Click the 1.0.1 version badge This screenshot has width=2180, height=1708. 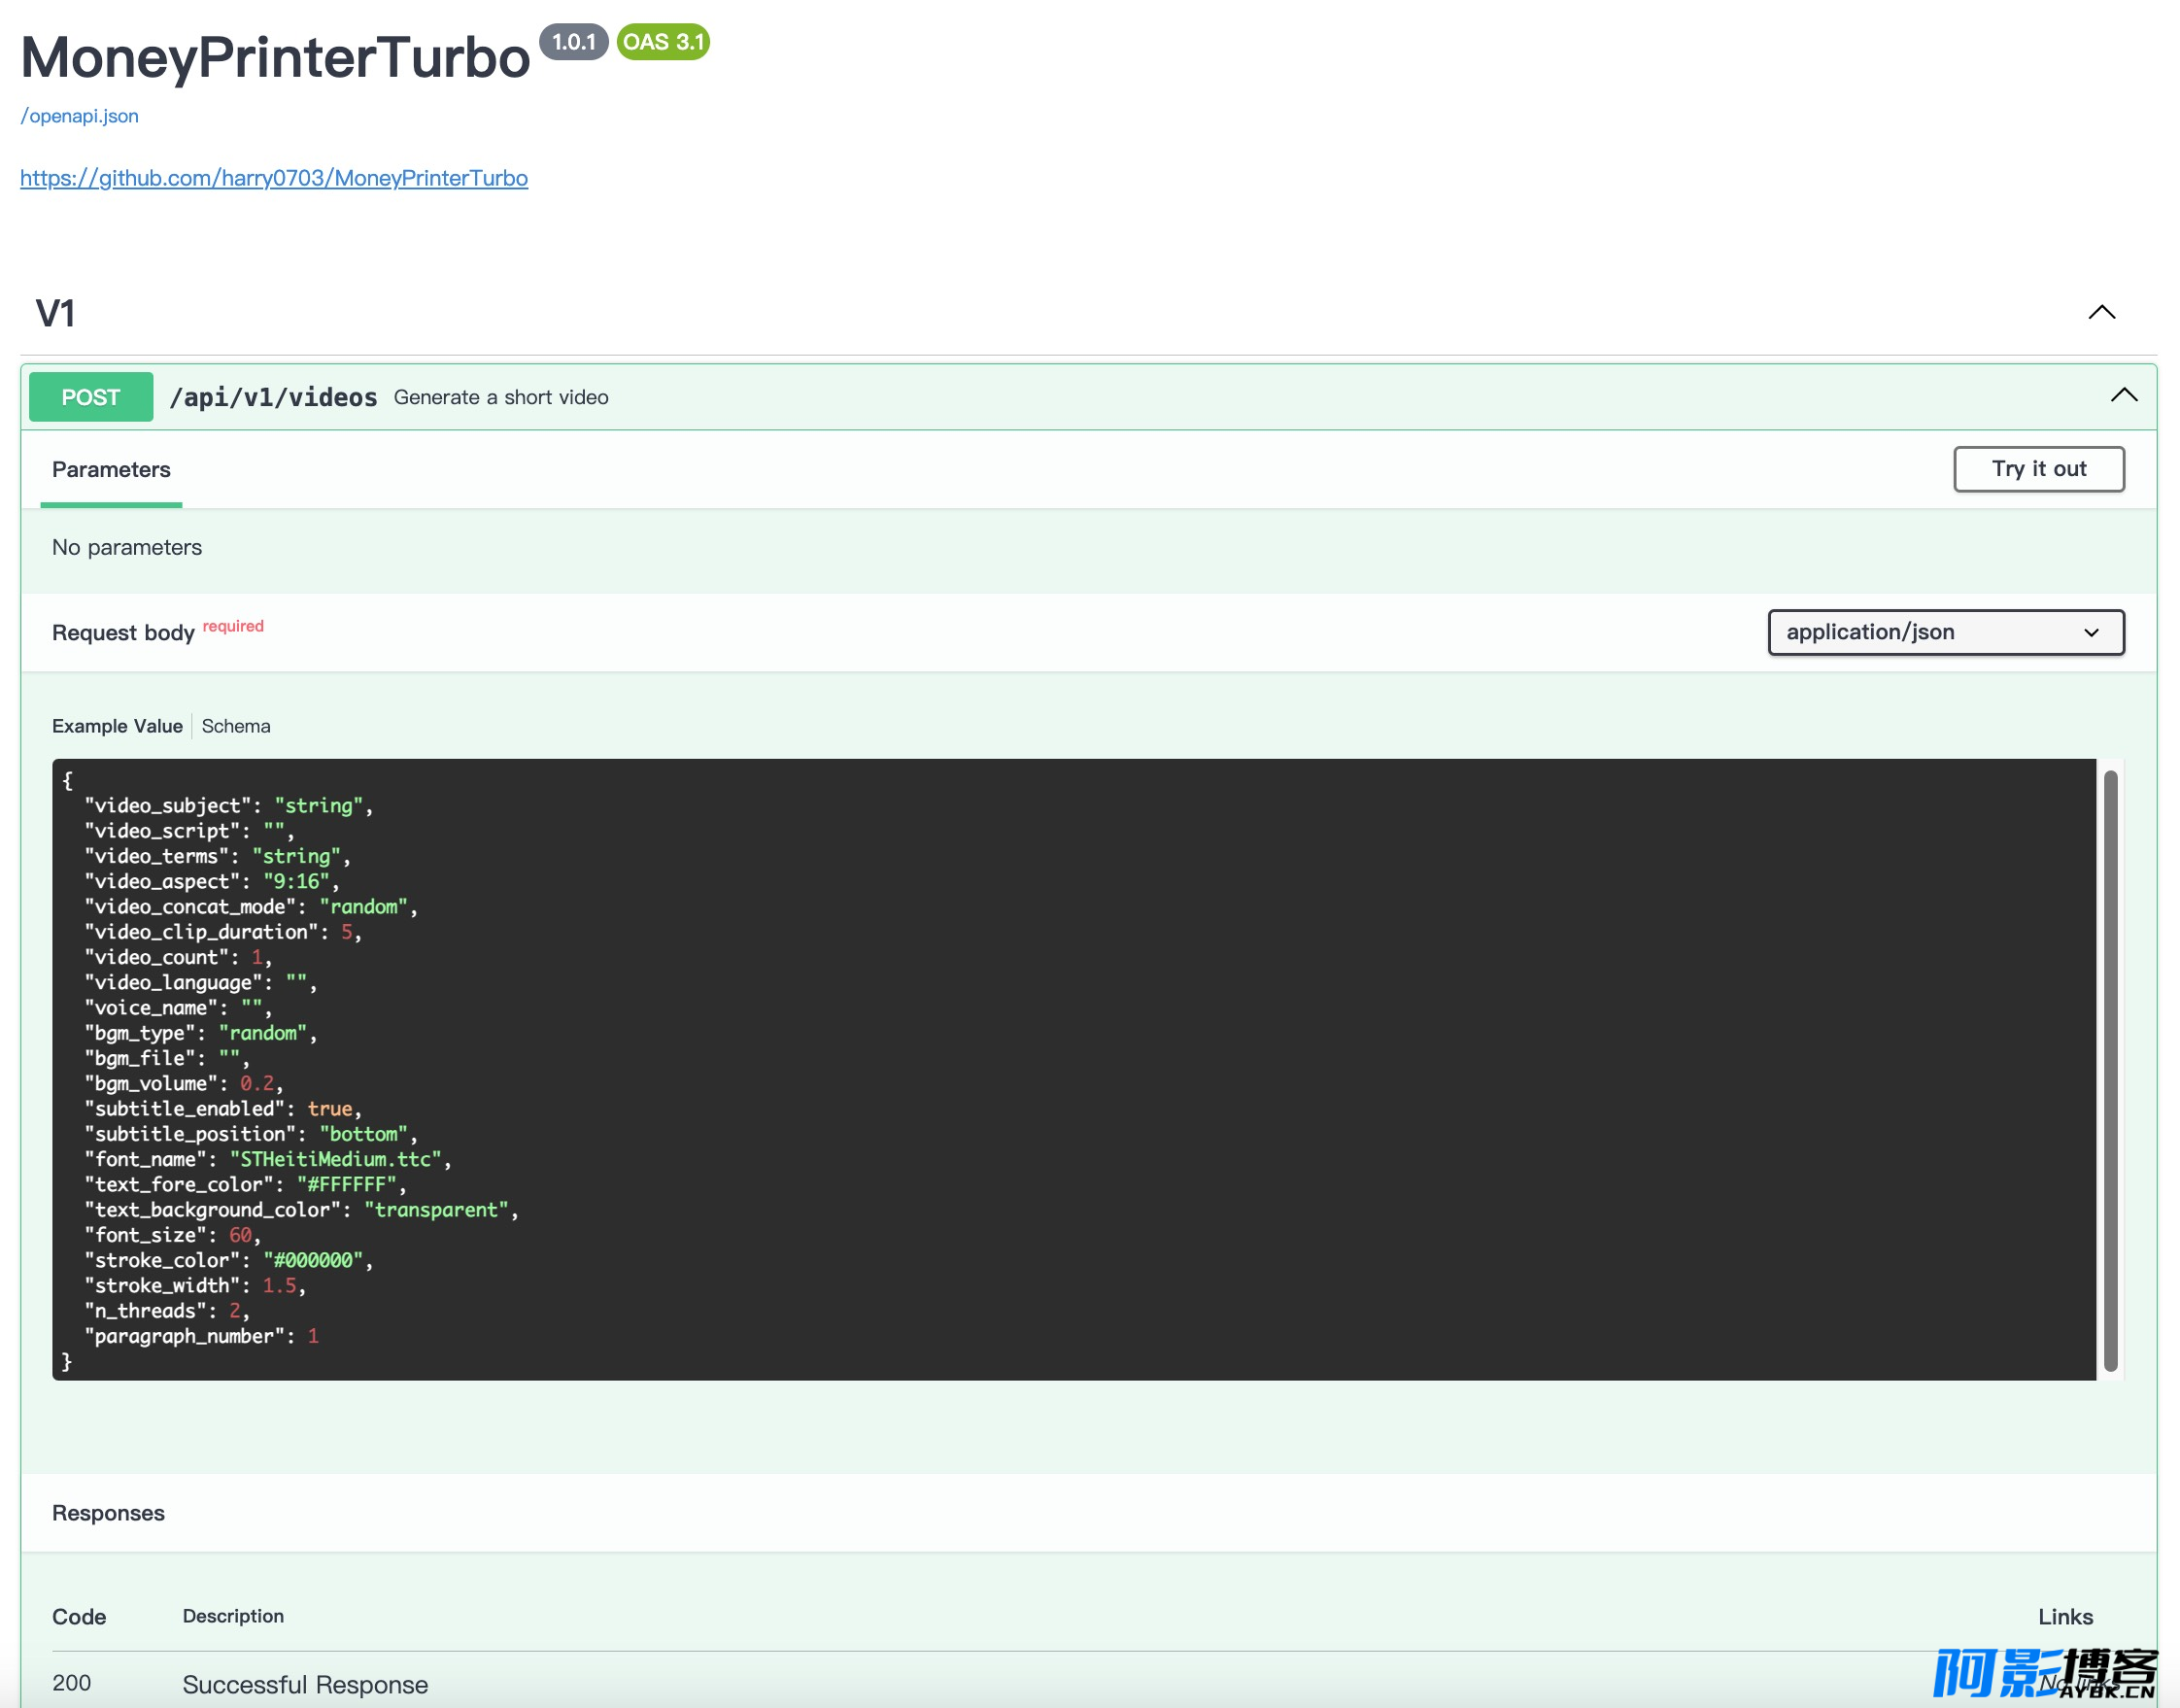574,42
